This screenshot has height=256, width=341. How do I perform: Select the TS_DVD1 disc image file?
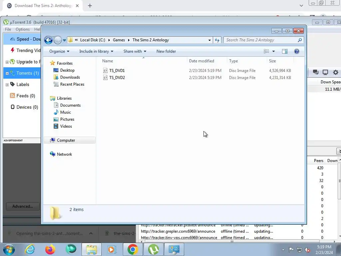point(117,71)
